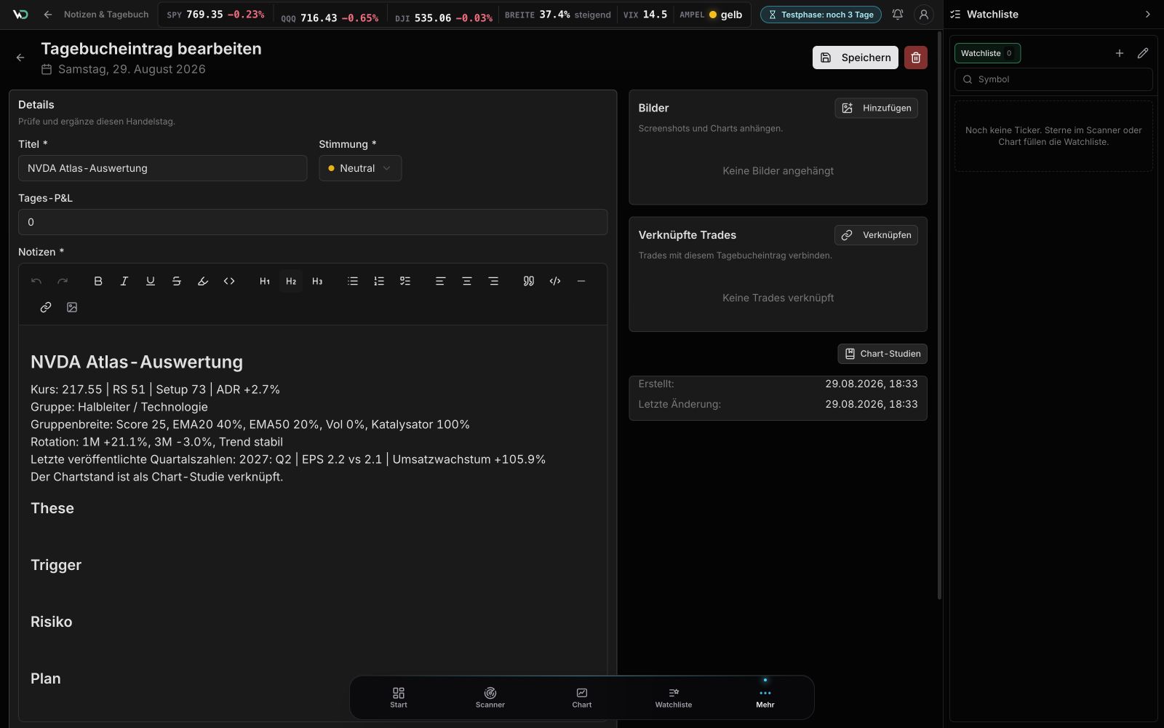Open Scanner in the bottom navigation
Screen dimensions: 1164x728
[490, 697]
